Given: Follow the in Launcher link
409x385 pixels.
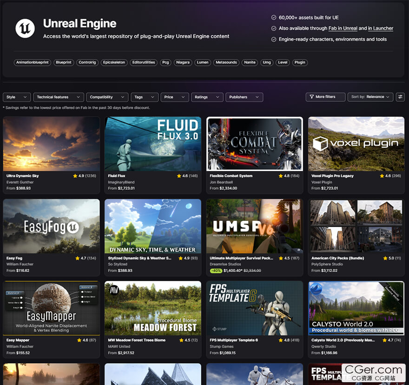Looking at the screenshot, I should point(380,28).
